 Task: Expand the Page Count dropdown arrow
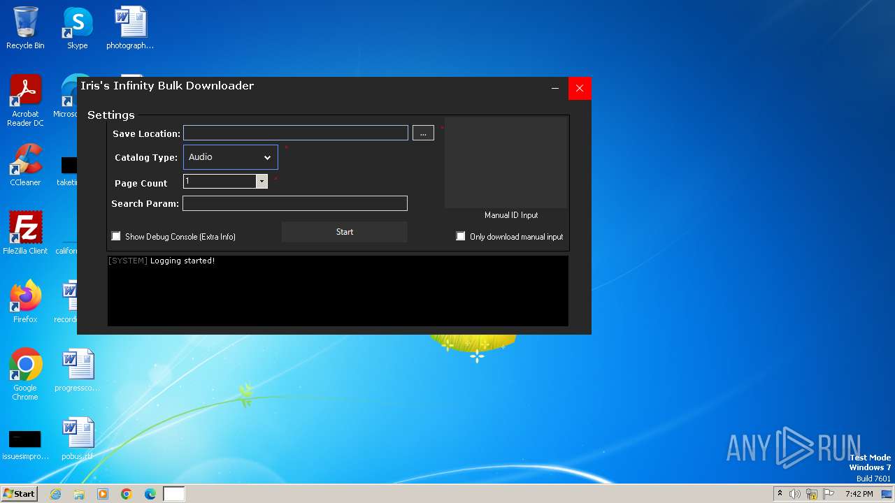262,182
